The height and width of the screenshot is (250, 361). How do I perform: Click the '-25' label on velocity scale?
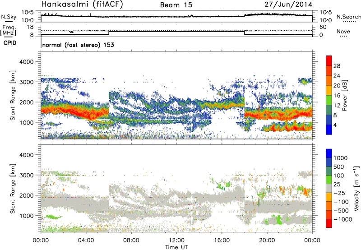(339, 193)
